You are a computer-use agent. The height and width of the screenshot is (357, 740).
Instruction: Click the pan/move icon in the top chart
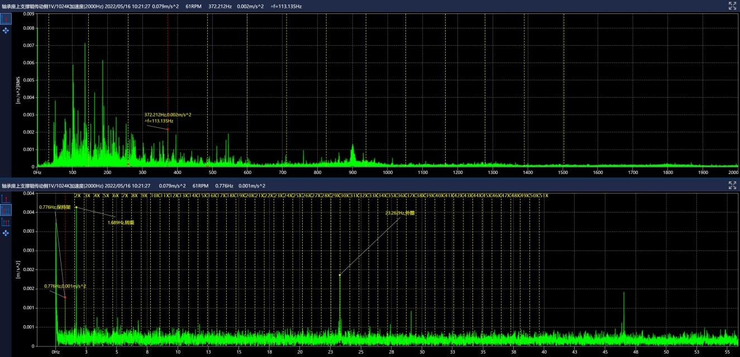point(6,31)
